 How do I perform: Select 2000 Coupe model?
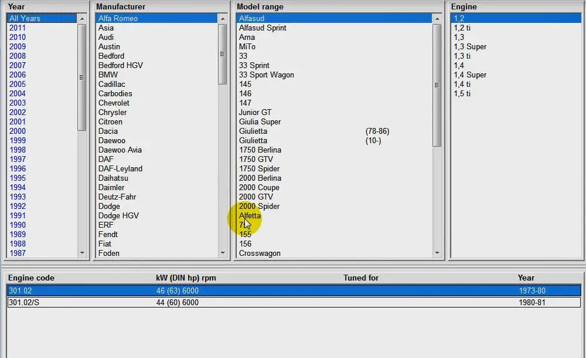(x=259, y=187)
